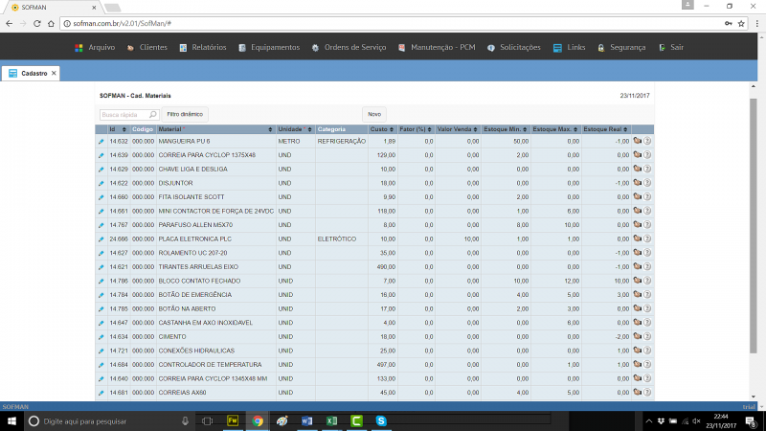Open Excel from the Windows taskbar
This screenshot has width=766, height=431.
(x=331, y=420)
